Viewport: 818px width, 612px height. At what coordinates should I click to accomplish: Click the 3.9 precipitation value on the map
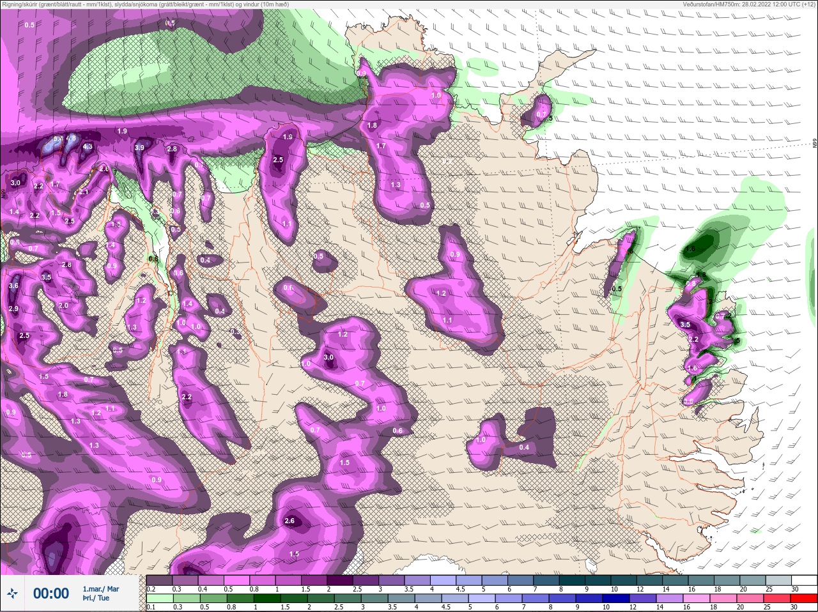coord(139,148)
